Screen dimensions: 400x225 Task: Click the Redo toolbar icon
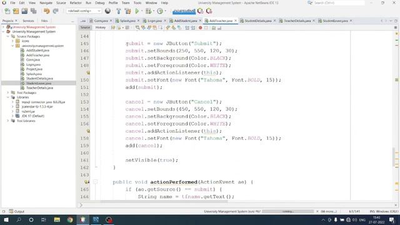tap(56, 11)
